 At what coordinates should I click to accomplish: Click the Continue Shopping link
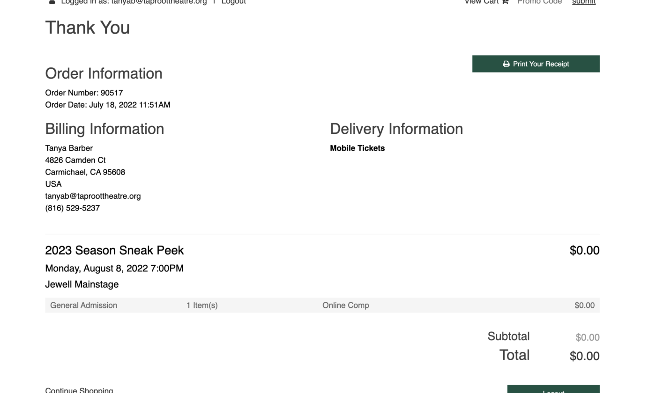point(79,390)
